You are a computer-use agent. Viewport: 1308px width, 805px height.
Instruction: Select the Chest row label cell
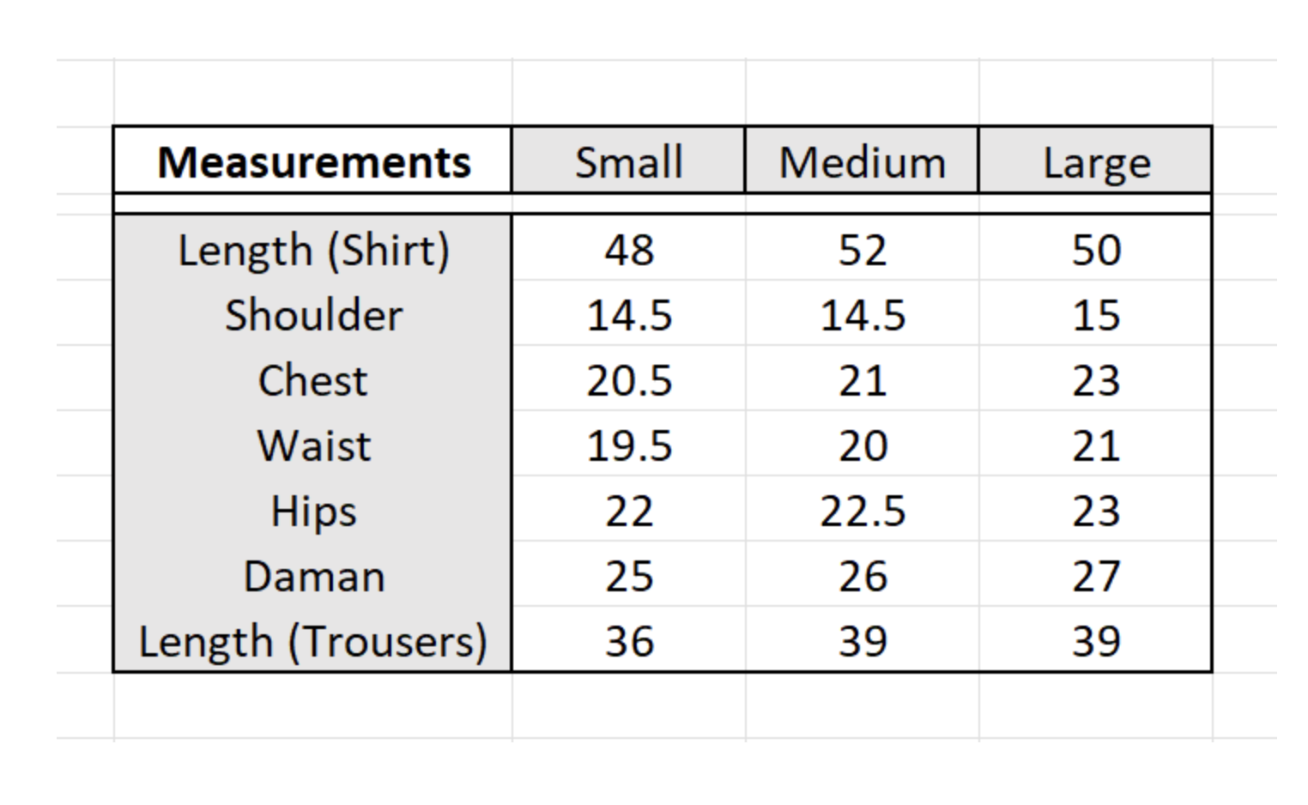[313, 380]
